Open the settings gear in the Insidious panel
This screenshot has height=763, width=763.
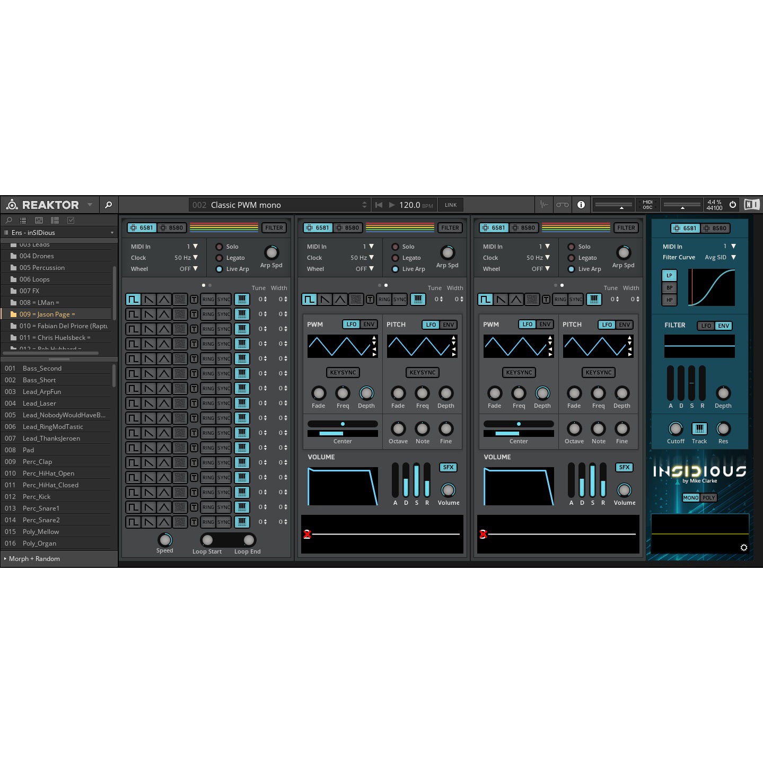(744, 548)
